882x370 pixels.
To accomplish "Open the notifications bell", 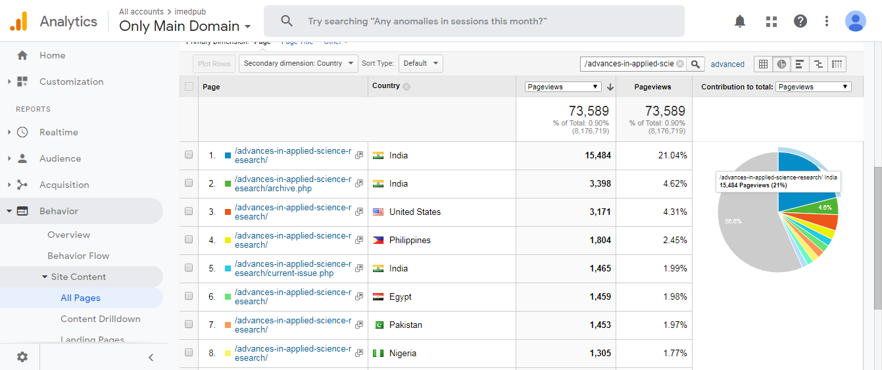I will tap(740, 21).
